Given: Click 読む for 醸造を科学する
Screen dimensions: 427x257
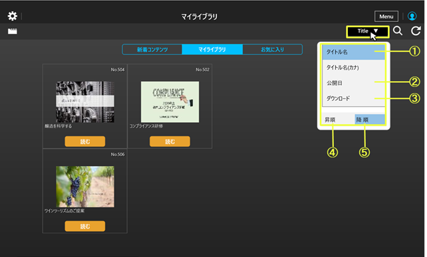Looking at the screenshot, I should pyautogui.click(x=85, y=141).
